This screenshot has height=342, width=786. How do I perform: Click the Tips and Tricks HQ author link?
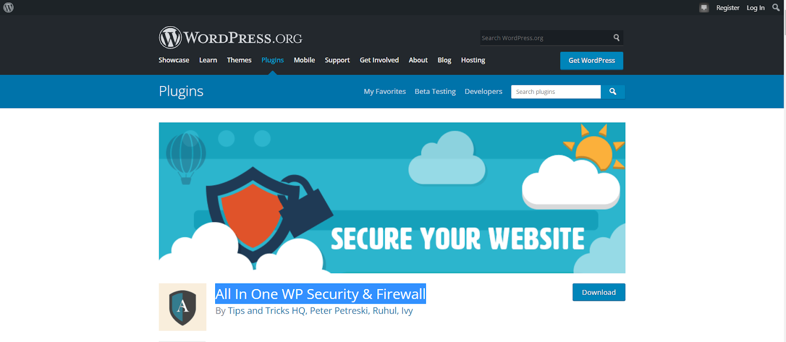pyautogui.click(x=266, y=311)
